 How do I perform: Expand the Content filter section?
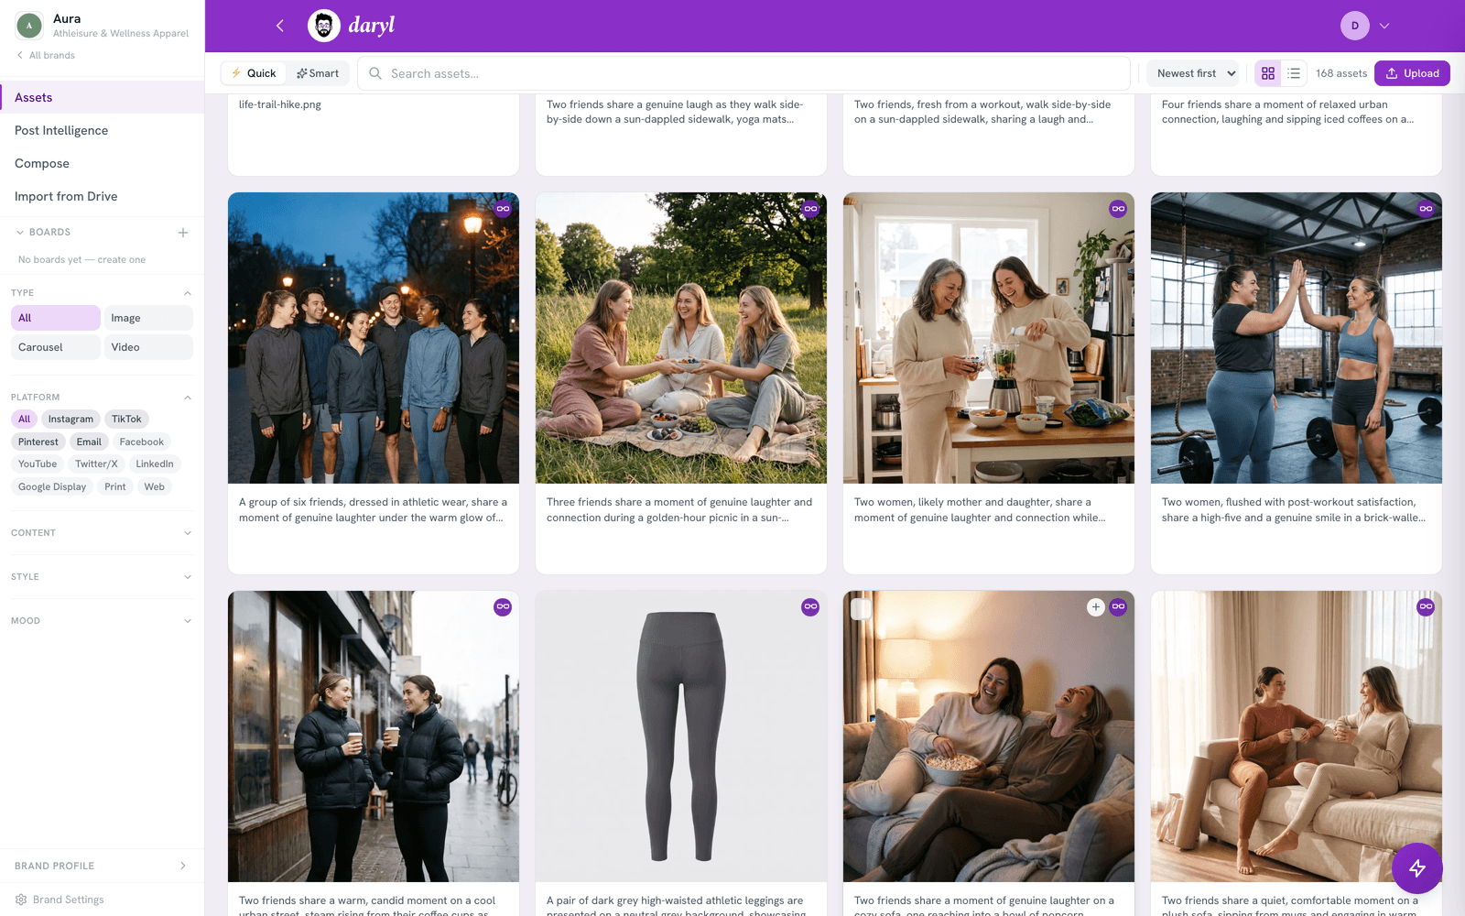pyautogui.click(x=102, y=533)
